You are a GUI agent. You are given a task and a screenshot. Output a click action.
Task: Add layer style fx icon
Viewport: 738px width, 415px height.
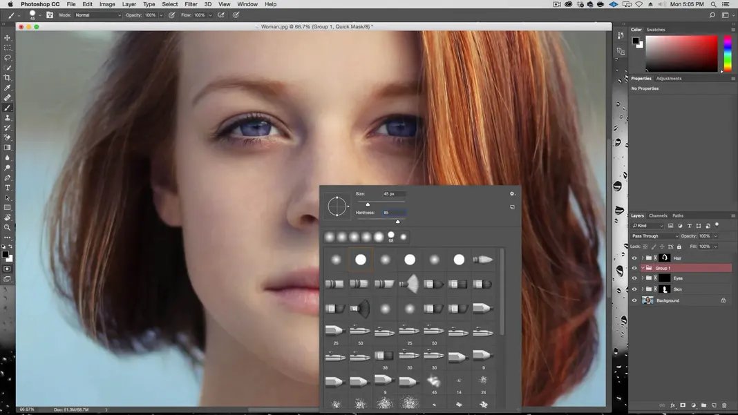pos(672,405)
